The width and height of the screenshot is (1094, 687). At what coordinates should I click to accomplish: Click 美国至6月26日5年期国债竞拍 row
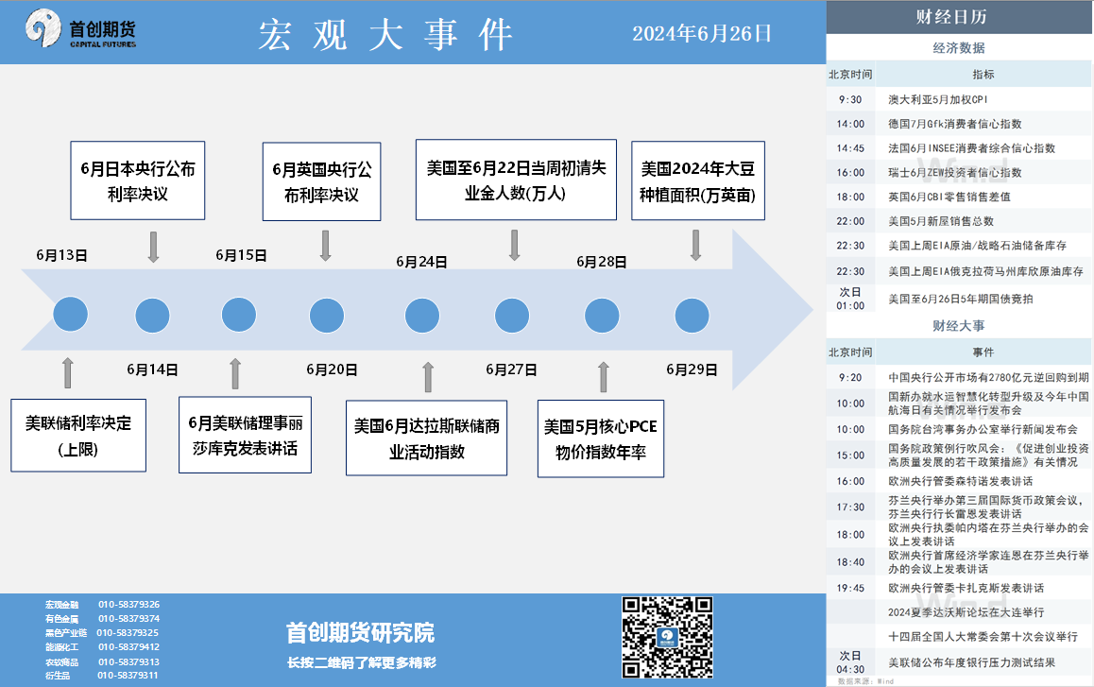[959, 299]
